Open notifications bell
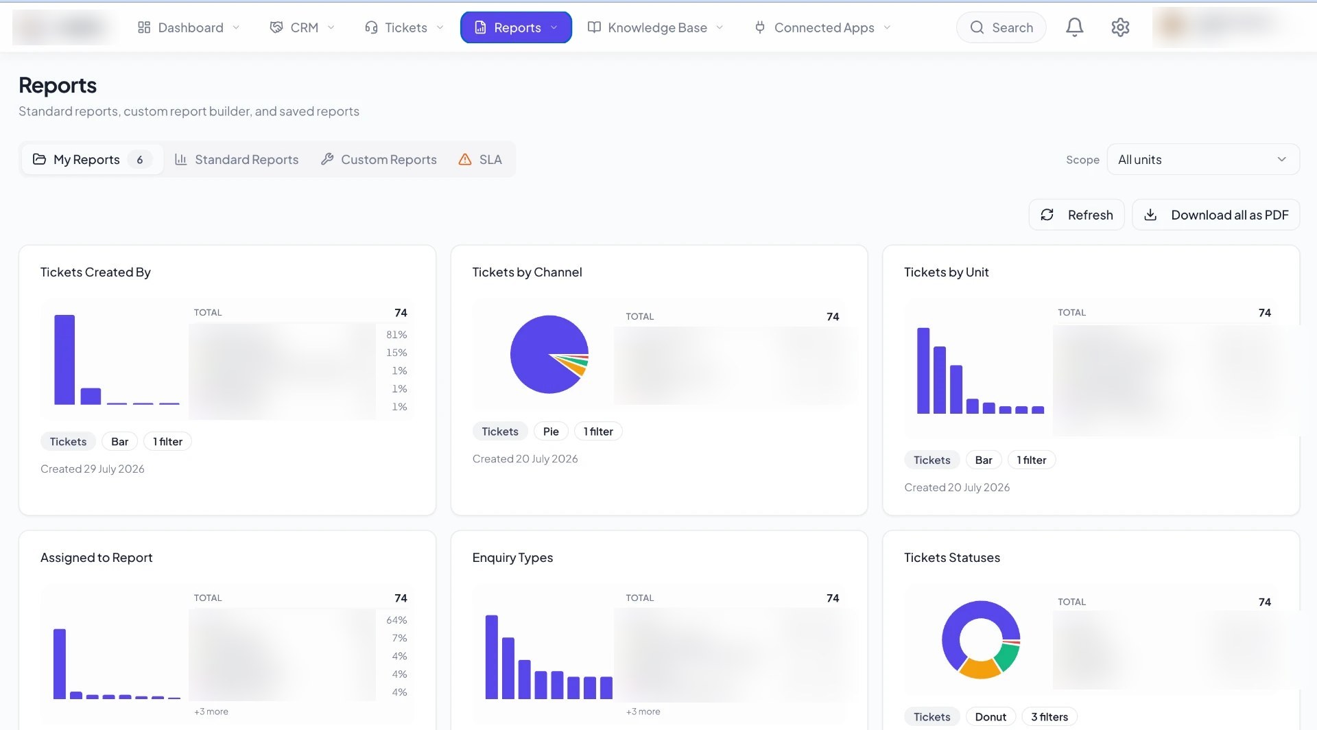The image size is (1317, 730). point(1074,27)
